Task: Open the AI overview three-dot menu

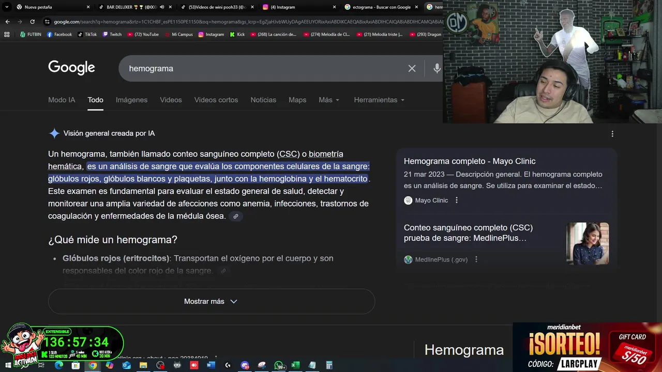Action: (612, 134)
